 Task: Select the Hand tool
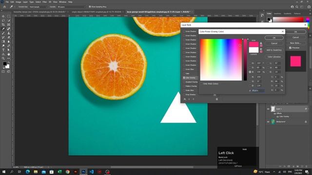click(9, 54)
